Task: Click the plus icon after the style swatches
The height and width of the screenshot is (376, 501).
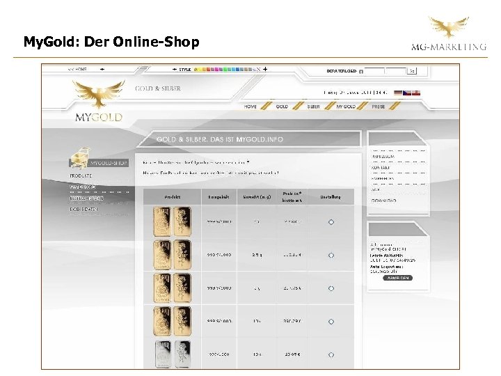Action: [265, 69]
